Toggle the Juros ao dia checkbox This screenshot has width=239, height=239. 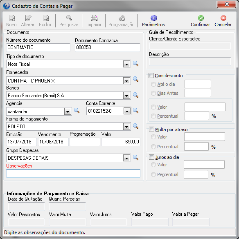[151, 157]
